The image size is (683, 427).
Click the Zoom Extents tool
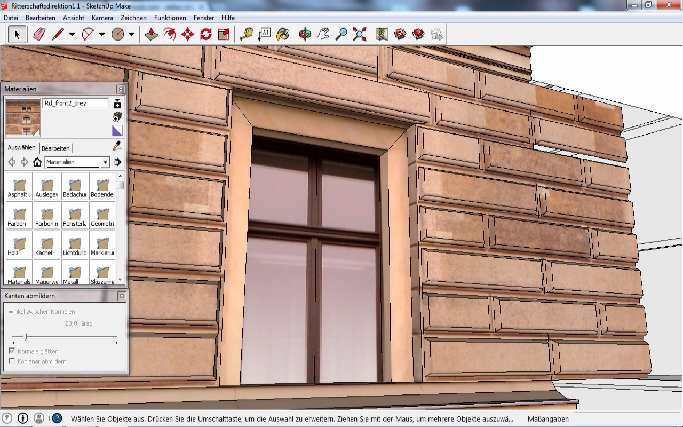coord(360,35)
